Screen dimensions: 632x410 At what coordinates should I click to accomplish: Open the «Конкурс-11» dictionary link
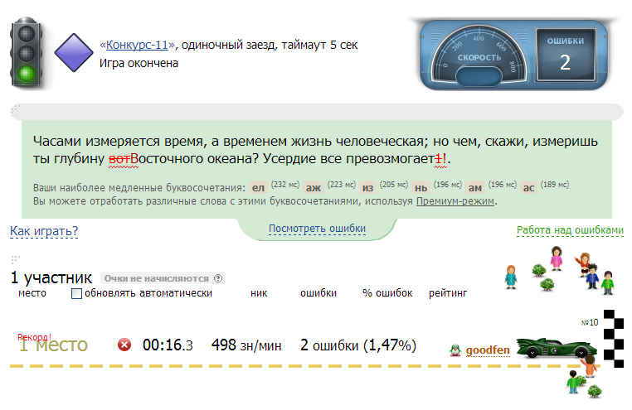137,45
